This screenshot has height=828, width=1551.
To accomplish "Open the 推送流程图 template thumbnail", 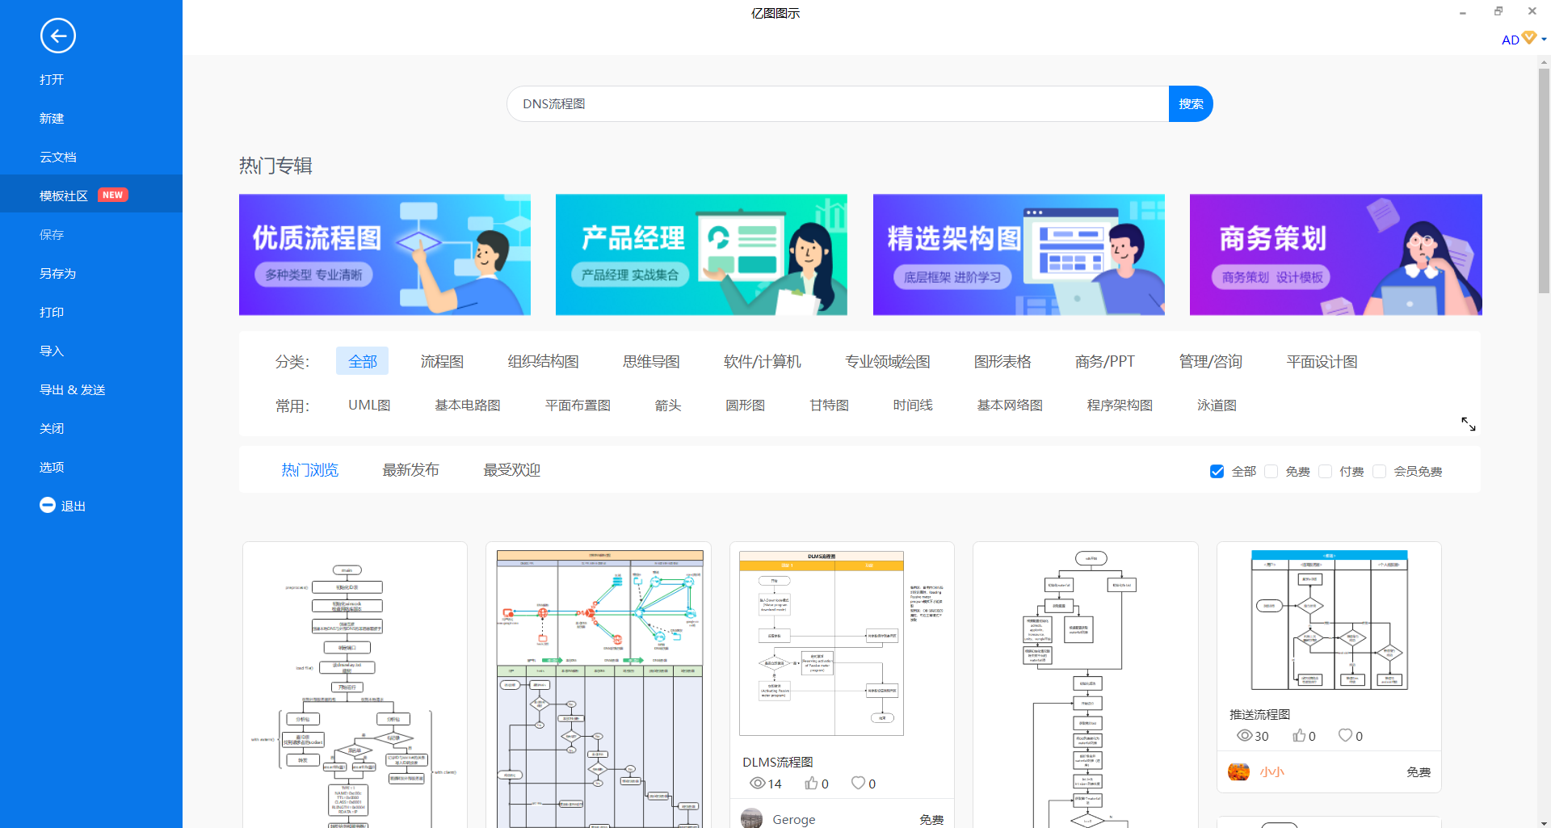I will (x=1329, y=620).
